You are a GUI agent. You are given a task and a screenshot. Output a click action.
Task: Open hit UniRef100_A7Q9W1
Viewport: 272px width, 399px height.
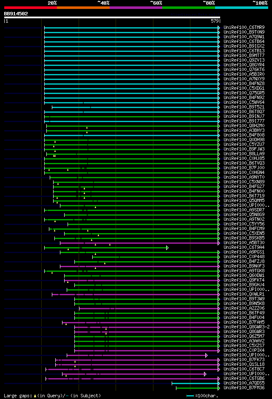pyautogui.click(x=244, y=37)
